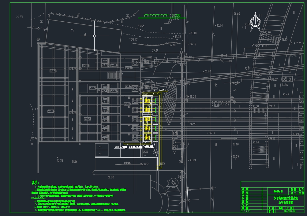Select the bottom yellow pump unit
The width and height of the screenshot is (307, 216).
tap(147, 137)
